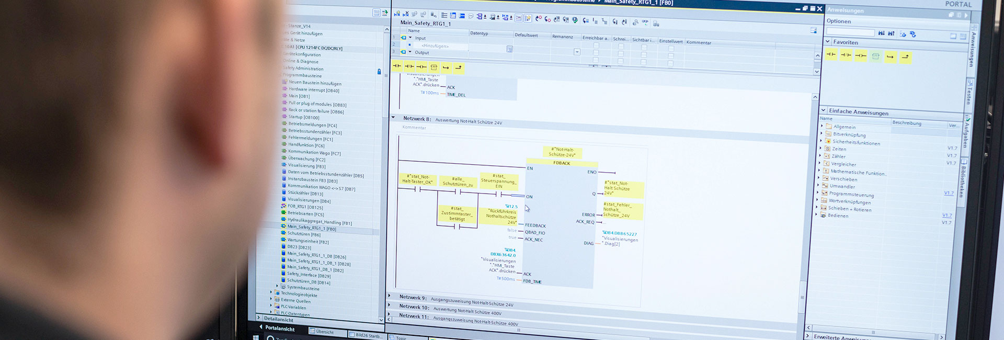This screenshot has width=1004, height=340.
Task: Open the Aufgaben side tab
Action: click(967, 135)
